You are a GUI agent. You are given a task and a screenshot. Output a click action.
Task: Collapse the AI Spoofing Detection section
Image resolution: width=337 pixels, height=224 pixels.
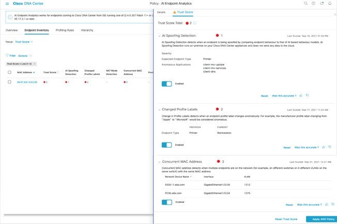(159, 36)
